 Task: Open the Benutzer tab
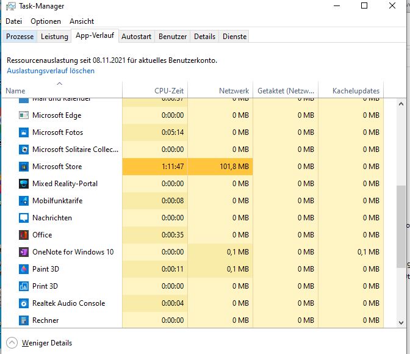click(173, 37)
